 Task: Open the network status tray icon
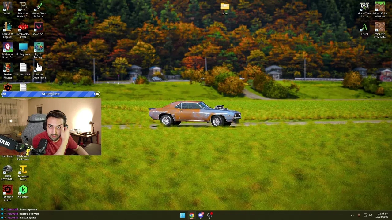[365, 215]
